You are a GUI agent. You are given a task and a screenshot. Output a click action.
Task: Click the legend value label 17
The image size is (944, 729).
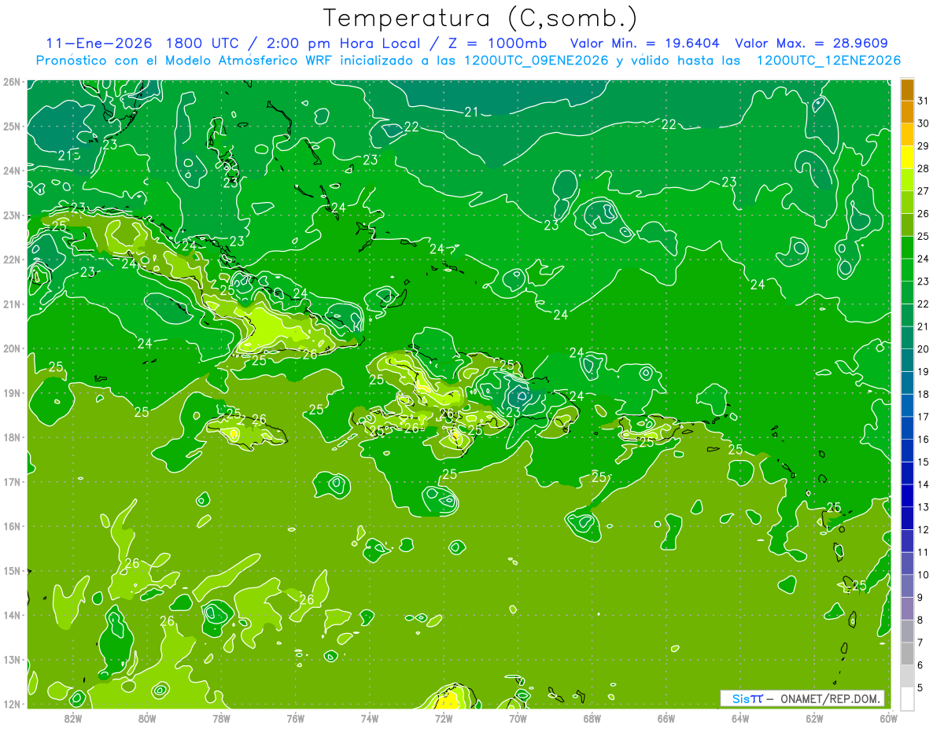point(923,417)
